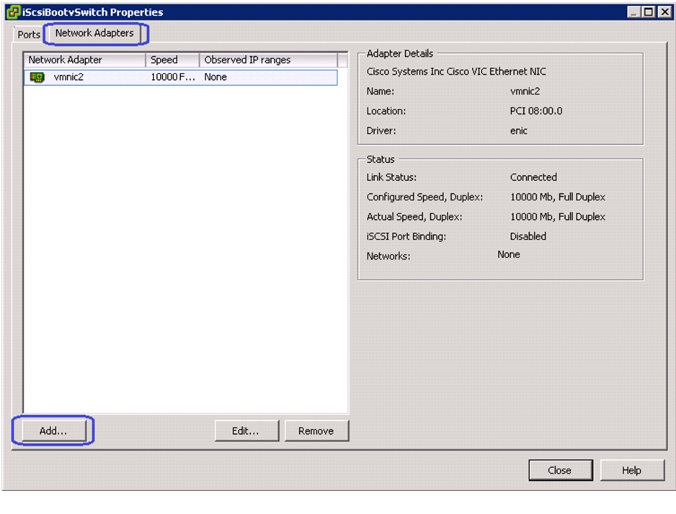Click the Network Adapter column header
The image size is (676, 514).
[85, 60]
